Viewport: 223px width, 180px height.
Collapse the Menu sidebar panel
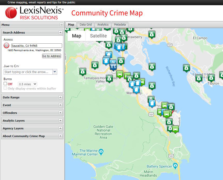(x=62, y=25)
